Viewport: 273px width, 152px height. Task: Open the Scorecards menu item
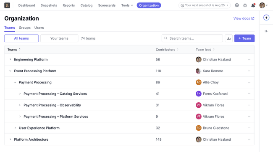107,5
